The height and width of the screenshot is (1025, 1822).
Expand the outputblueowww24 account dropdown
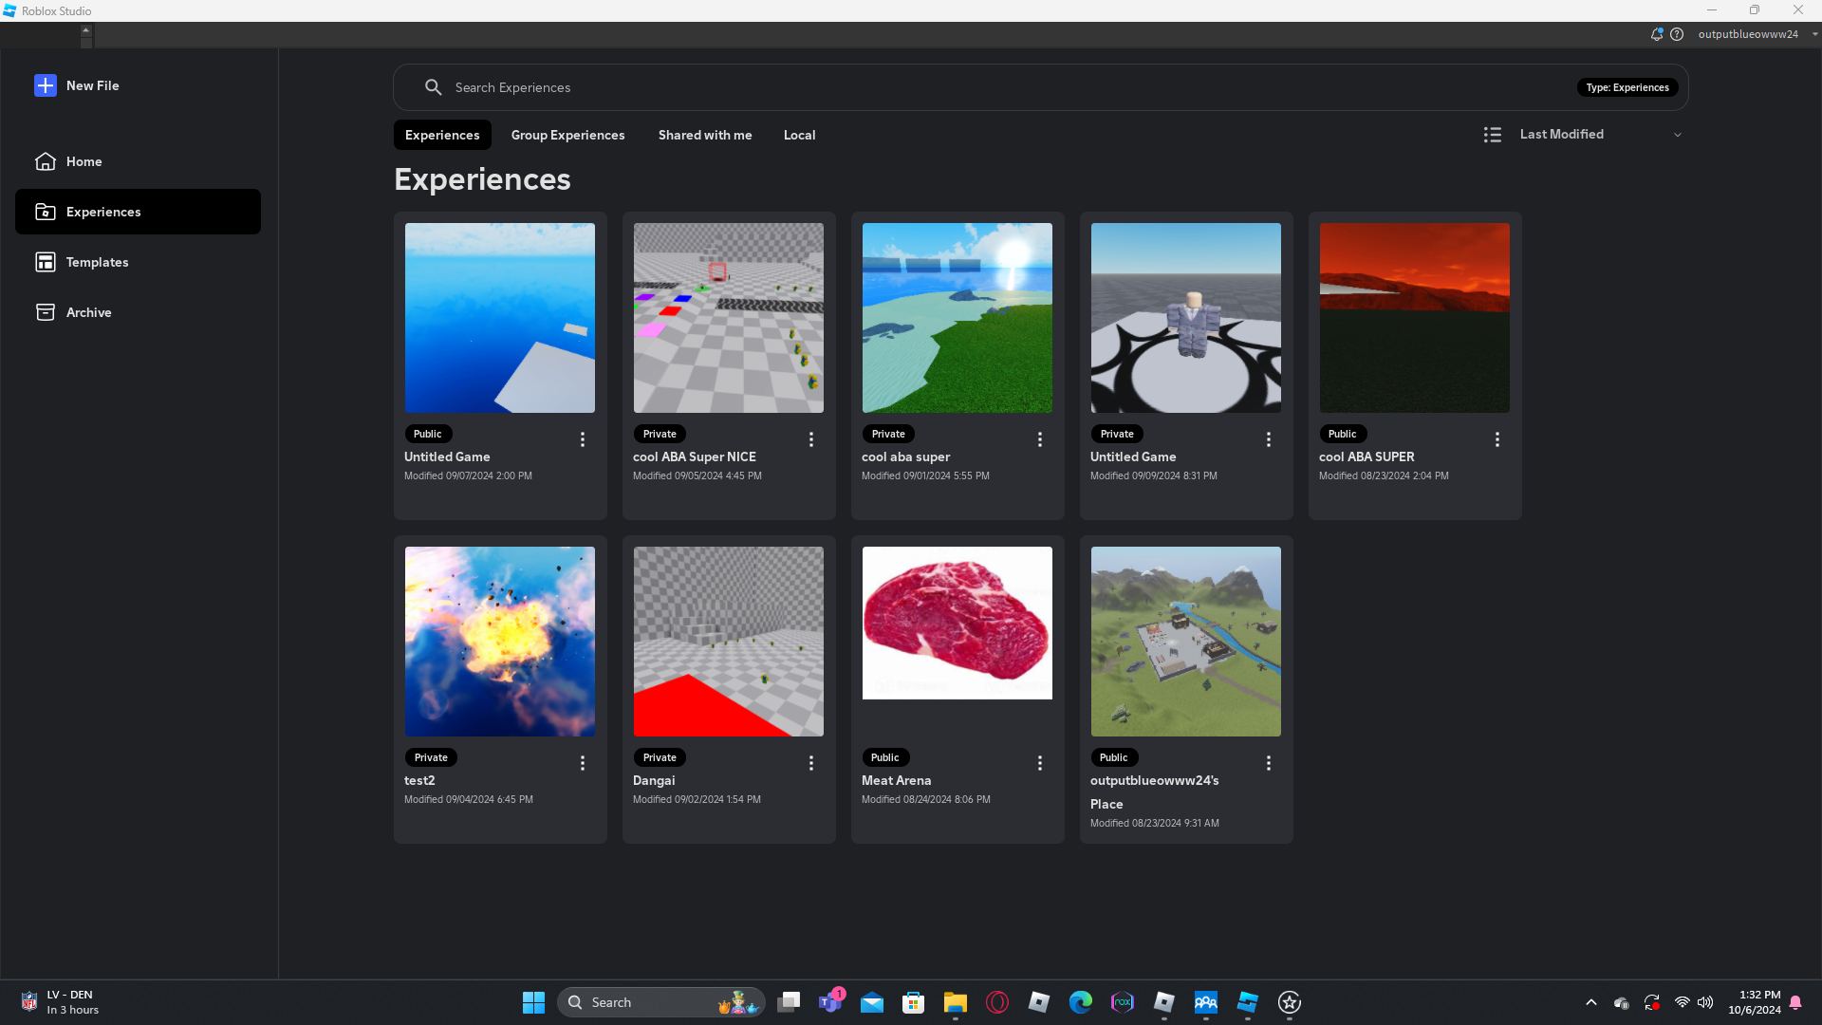(x=1814, y=34)
